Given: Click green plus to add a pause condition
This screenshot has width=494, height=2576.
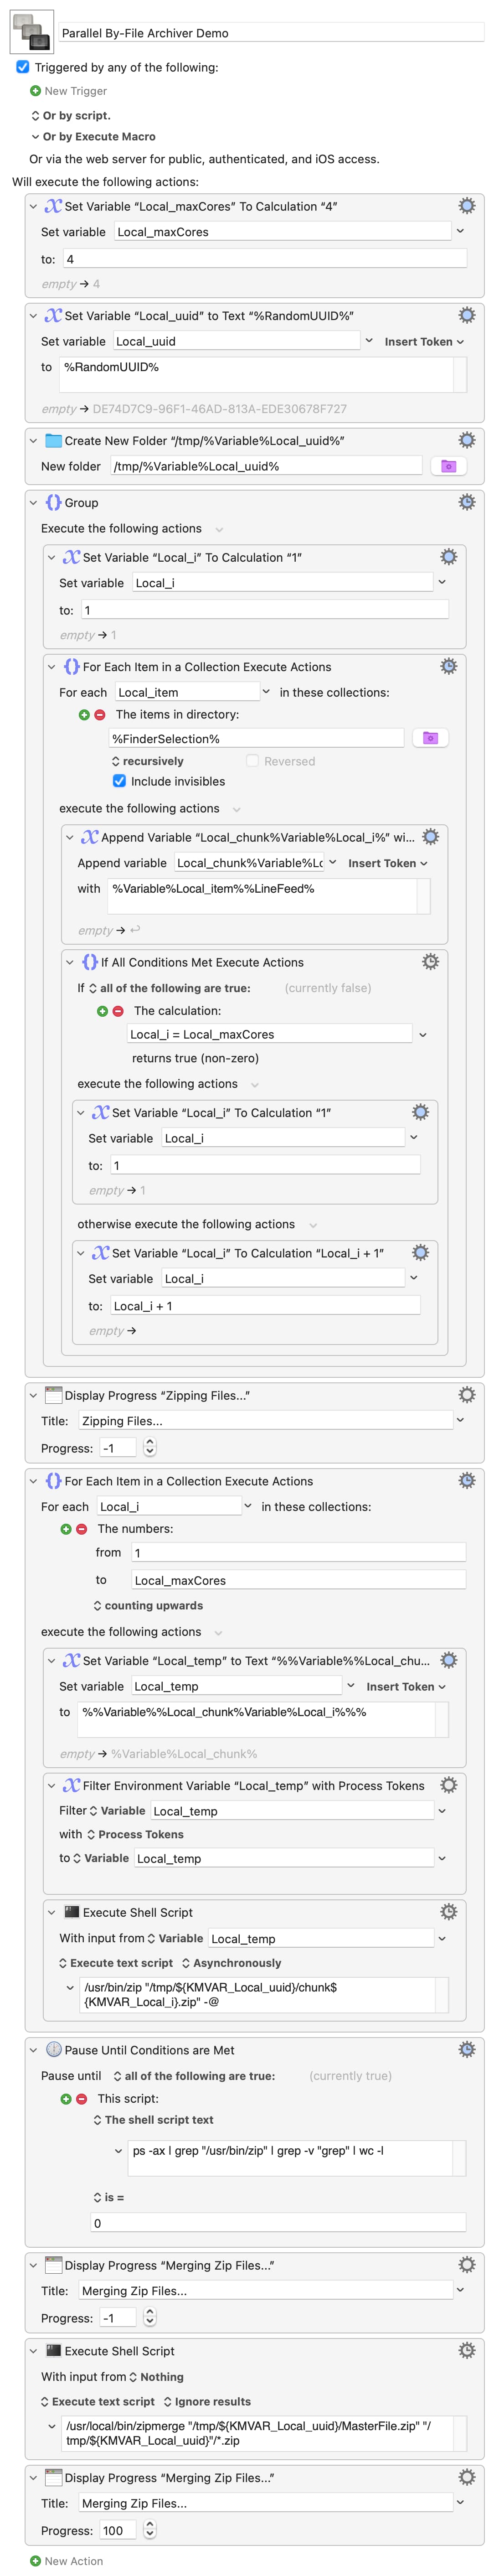Looking at the screenshot, I should coord(66,2099).
